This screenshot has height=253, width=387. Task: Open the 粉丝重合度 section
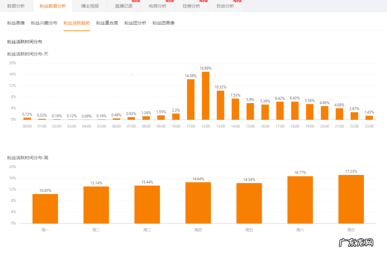[x=106, y=23]
